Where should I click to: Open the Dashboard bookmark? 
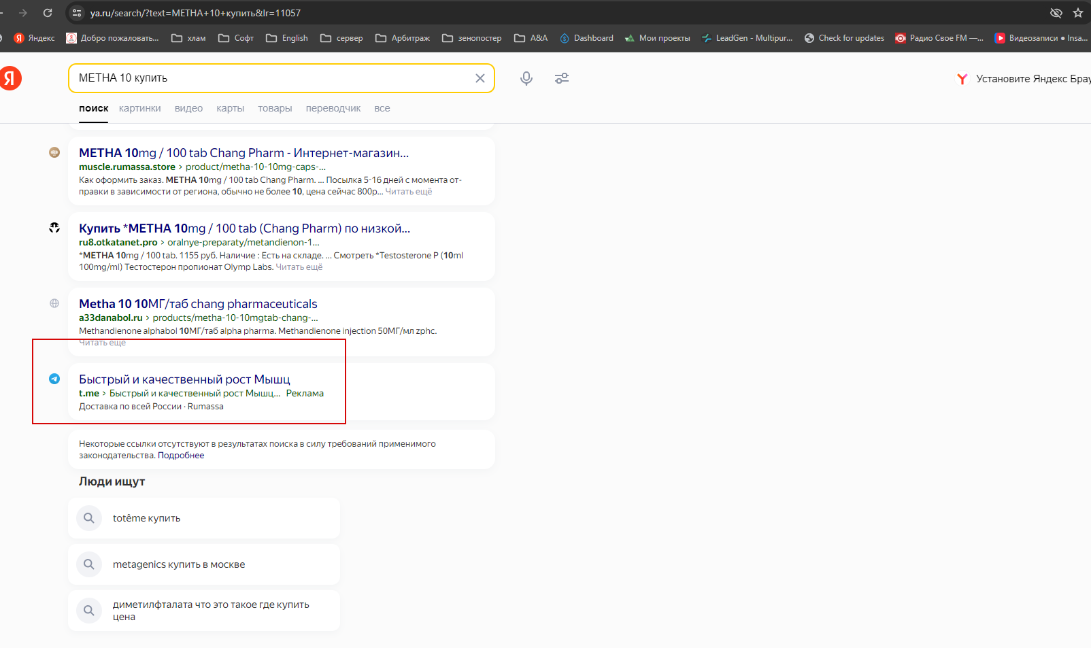[x=586, y=38]
